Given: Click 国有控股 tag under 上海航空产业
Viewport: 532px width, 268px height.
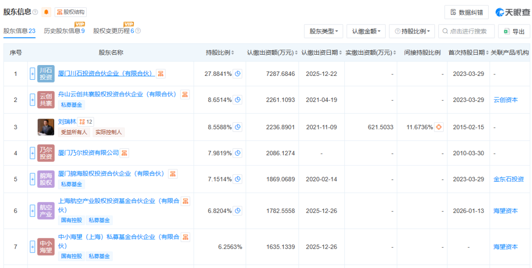Looking at the screenshot, I should coord(71,220).
